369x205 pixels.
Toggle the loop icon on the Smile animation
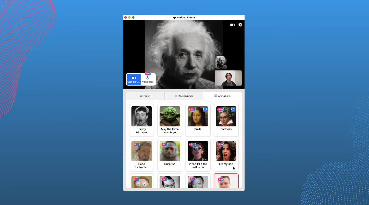[x=205, y=109]
